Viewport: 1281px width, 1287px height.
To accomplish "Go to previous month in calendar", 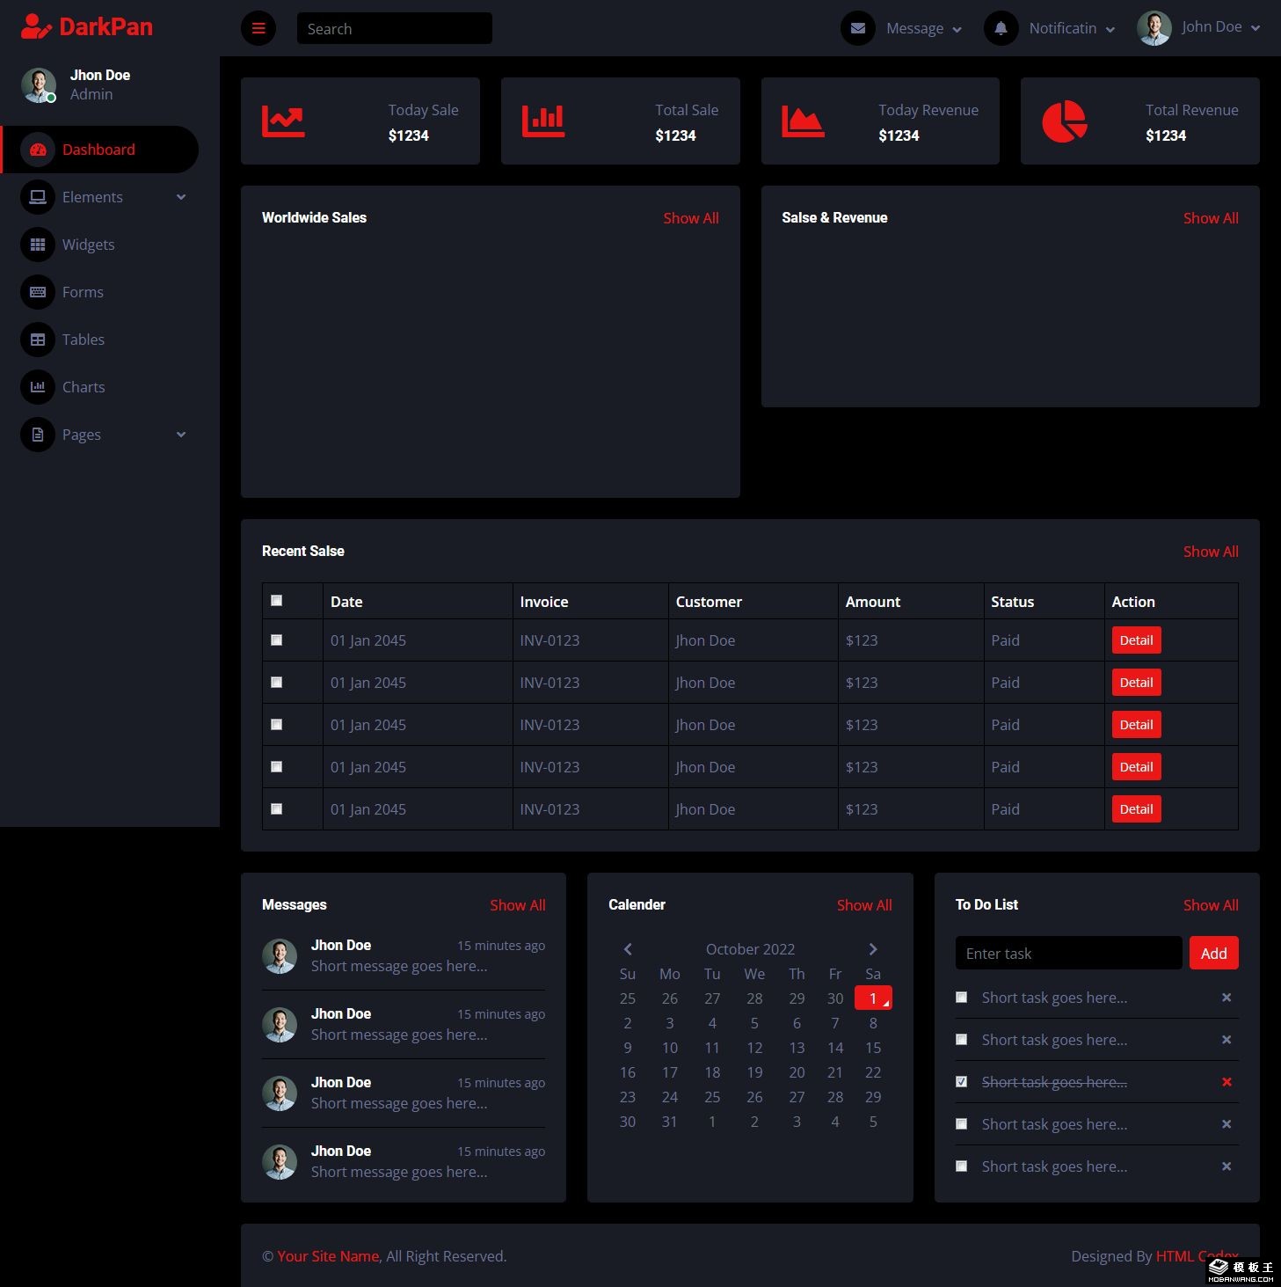I will [628, 949].
